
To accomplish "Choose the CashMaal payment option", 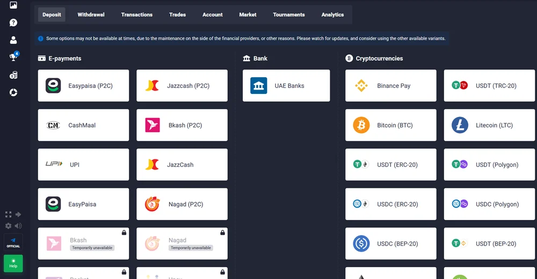I will 84,125.
